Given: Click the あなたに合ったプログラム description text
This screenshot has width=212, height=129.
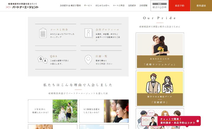Looking at the screenshot, I should pos(62,36).
